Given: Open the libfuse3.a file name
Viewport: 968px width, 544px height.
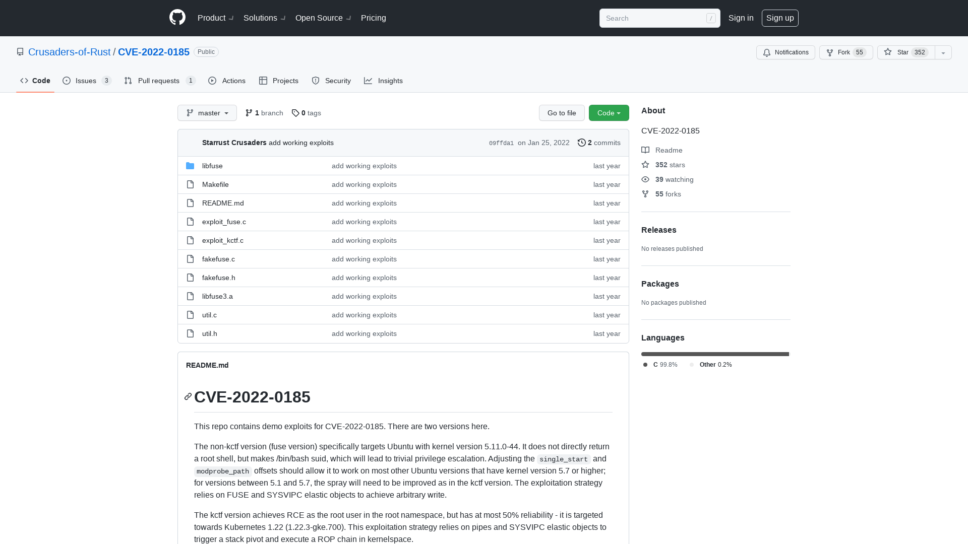Looking at the screenshot, I should [x=217, y=296].
